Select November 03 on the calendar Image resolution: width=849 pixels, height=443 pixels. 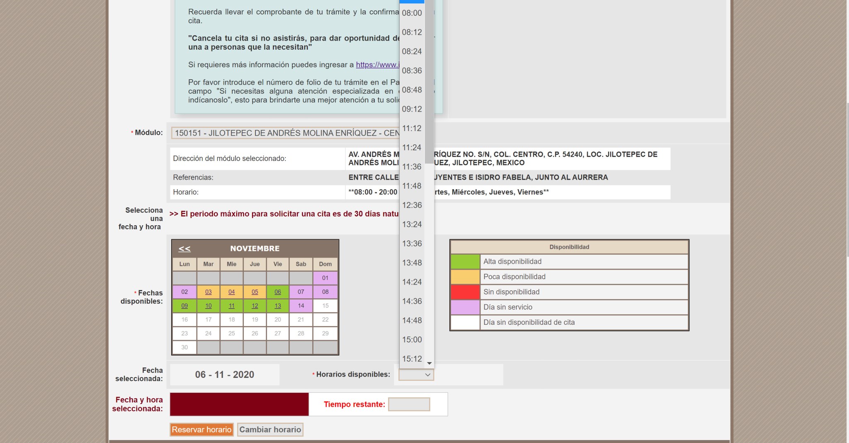tap(208, 292)
